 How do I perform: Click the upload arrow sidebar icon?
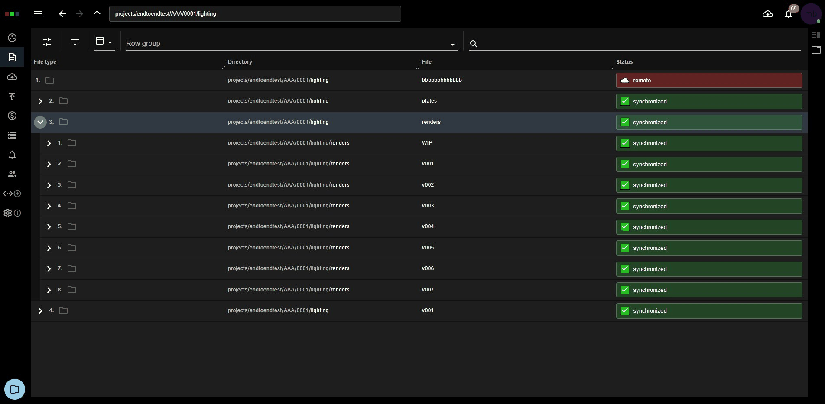click(x=12, y=96)
